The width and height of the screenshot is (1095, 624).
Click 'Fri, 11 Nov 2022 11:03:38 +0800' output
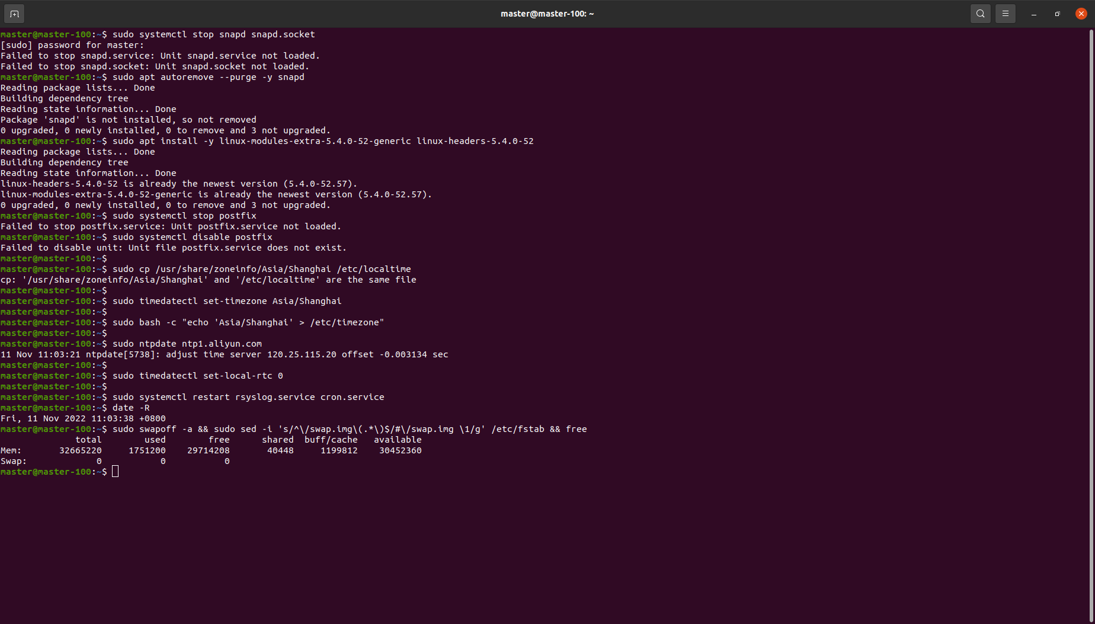[x=83, y=418]
